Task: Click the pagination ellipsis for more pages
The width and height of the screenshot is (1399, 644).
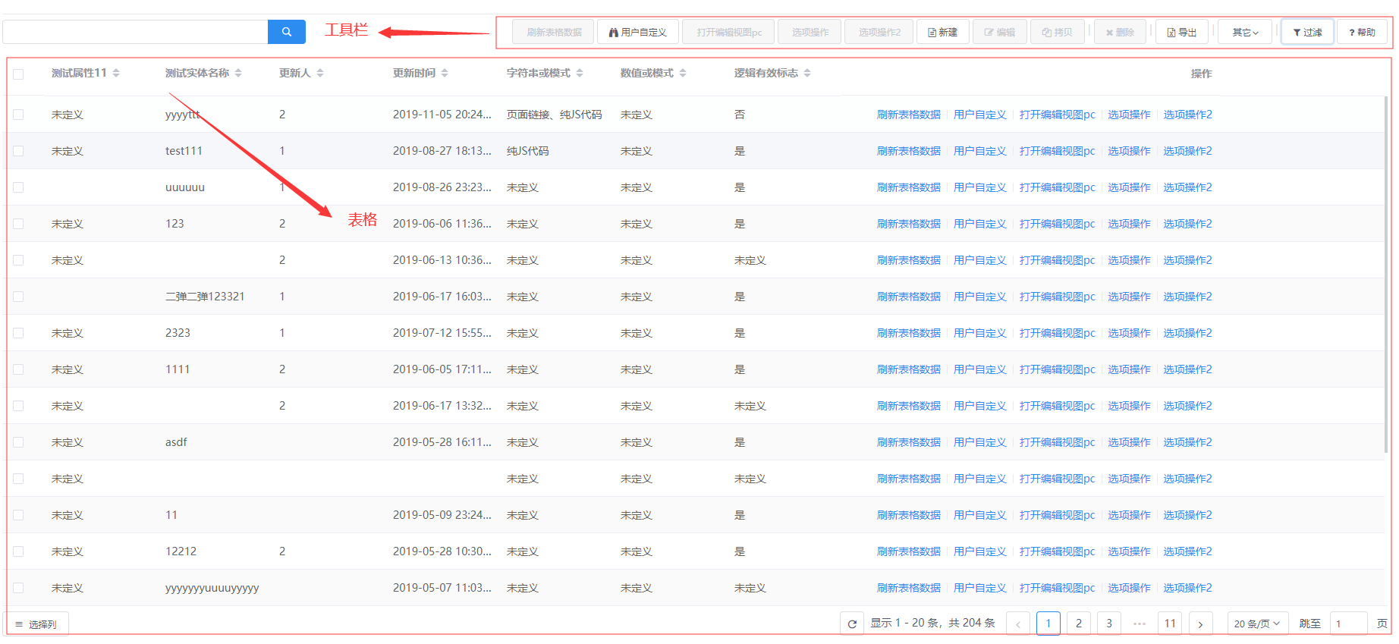Action: 1140,624
